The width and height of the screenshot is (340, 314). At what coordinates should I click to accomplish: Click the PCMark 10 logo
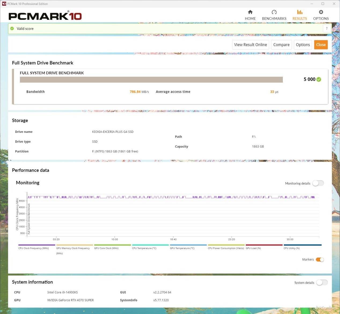(45, 16)
